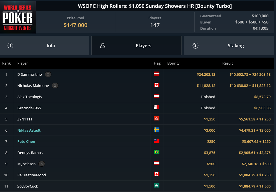Click rank number 8 cell

[6, 153]
